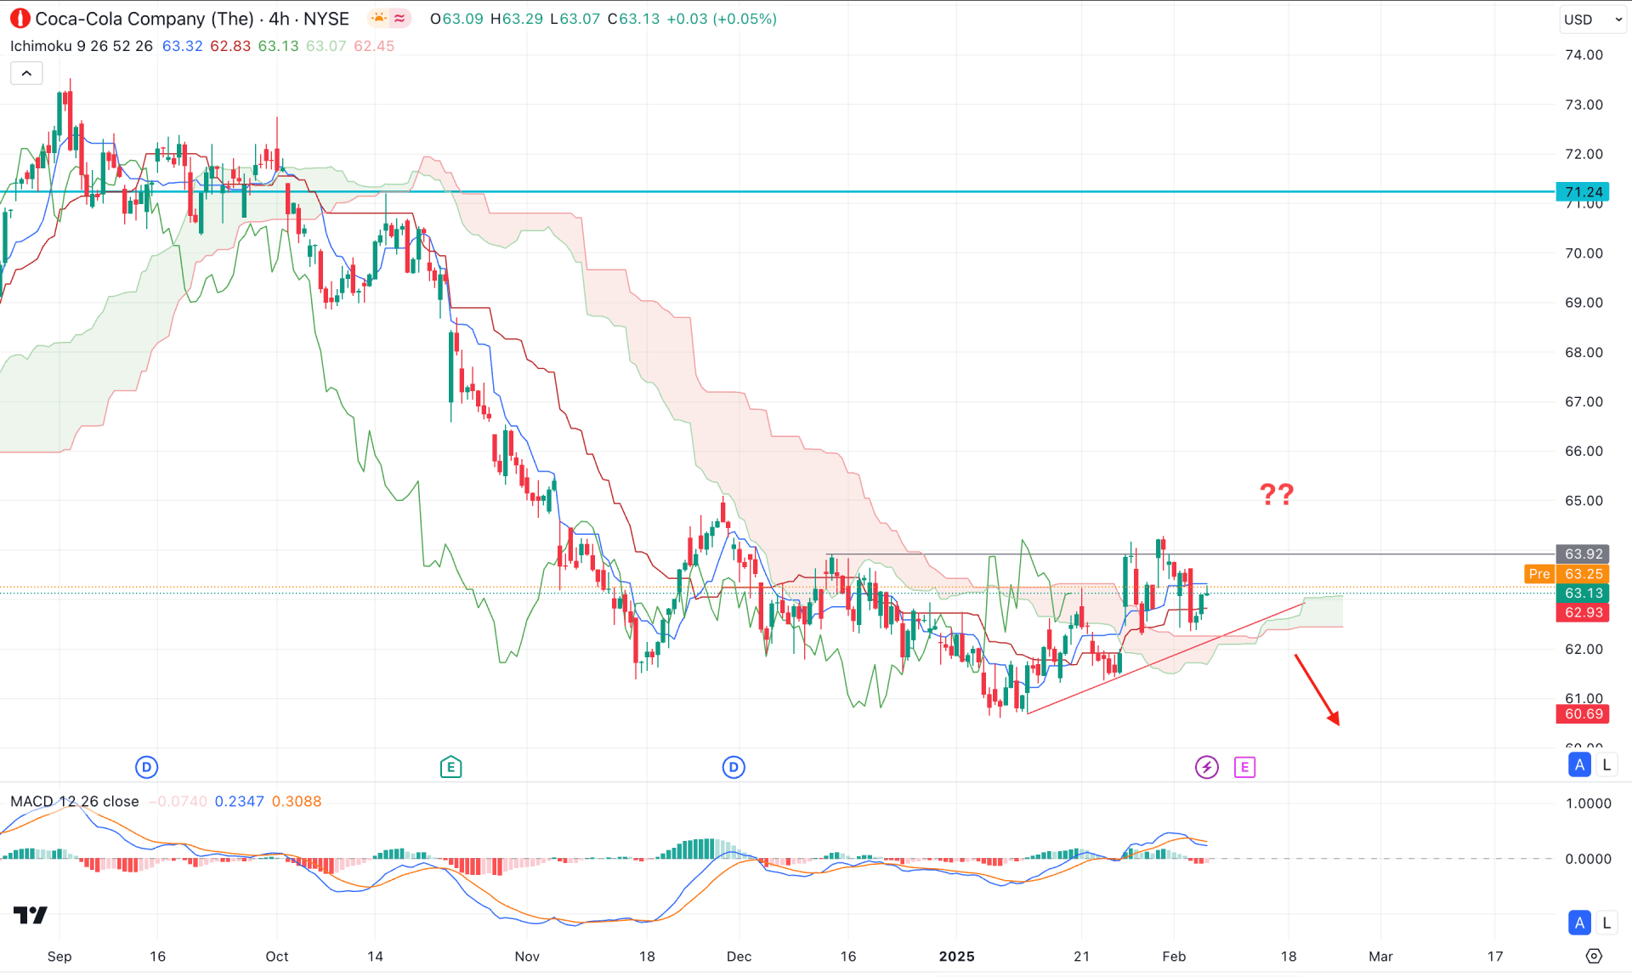Click the 74.00 price axis label
The width and height of the screenshot is (1632, 977).
click(1584, 54)
